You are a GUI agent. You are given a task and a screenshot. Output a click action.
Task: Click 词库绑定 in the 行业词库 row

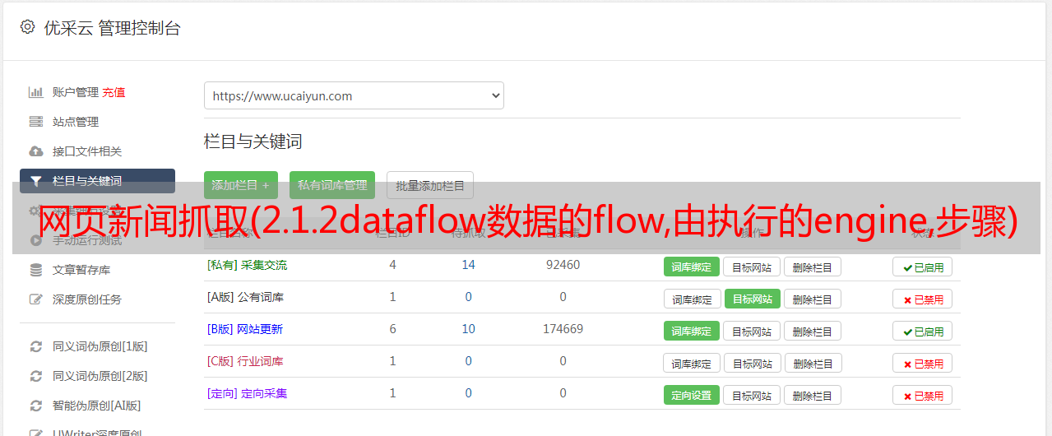coord(693,363)
